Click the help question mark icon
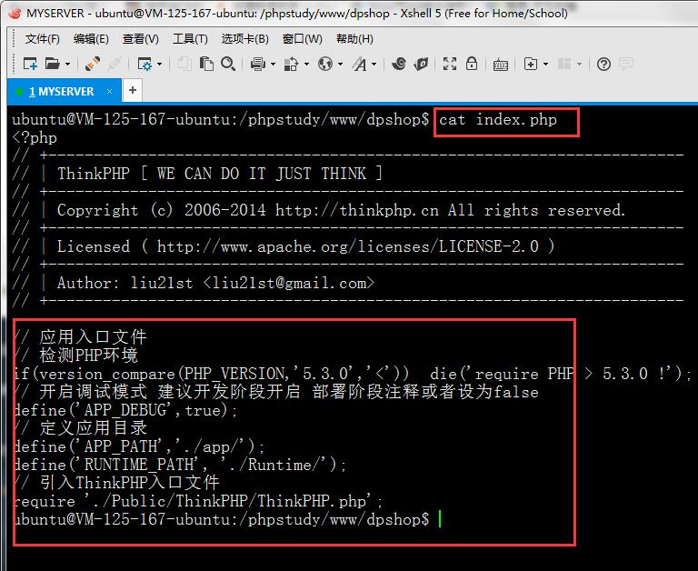 pos(603,65)
